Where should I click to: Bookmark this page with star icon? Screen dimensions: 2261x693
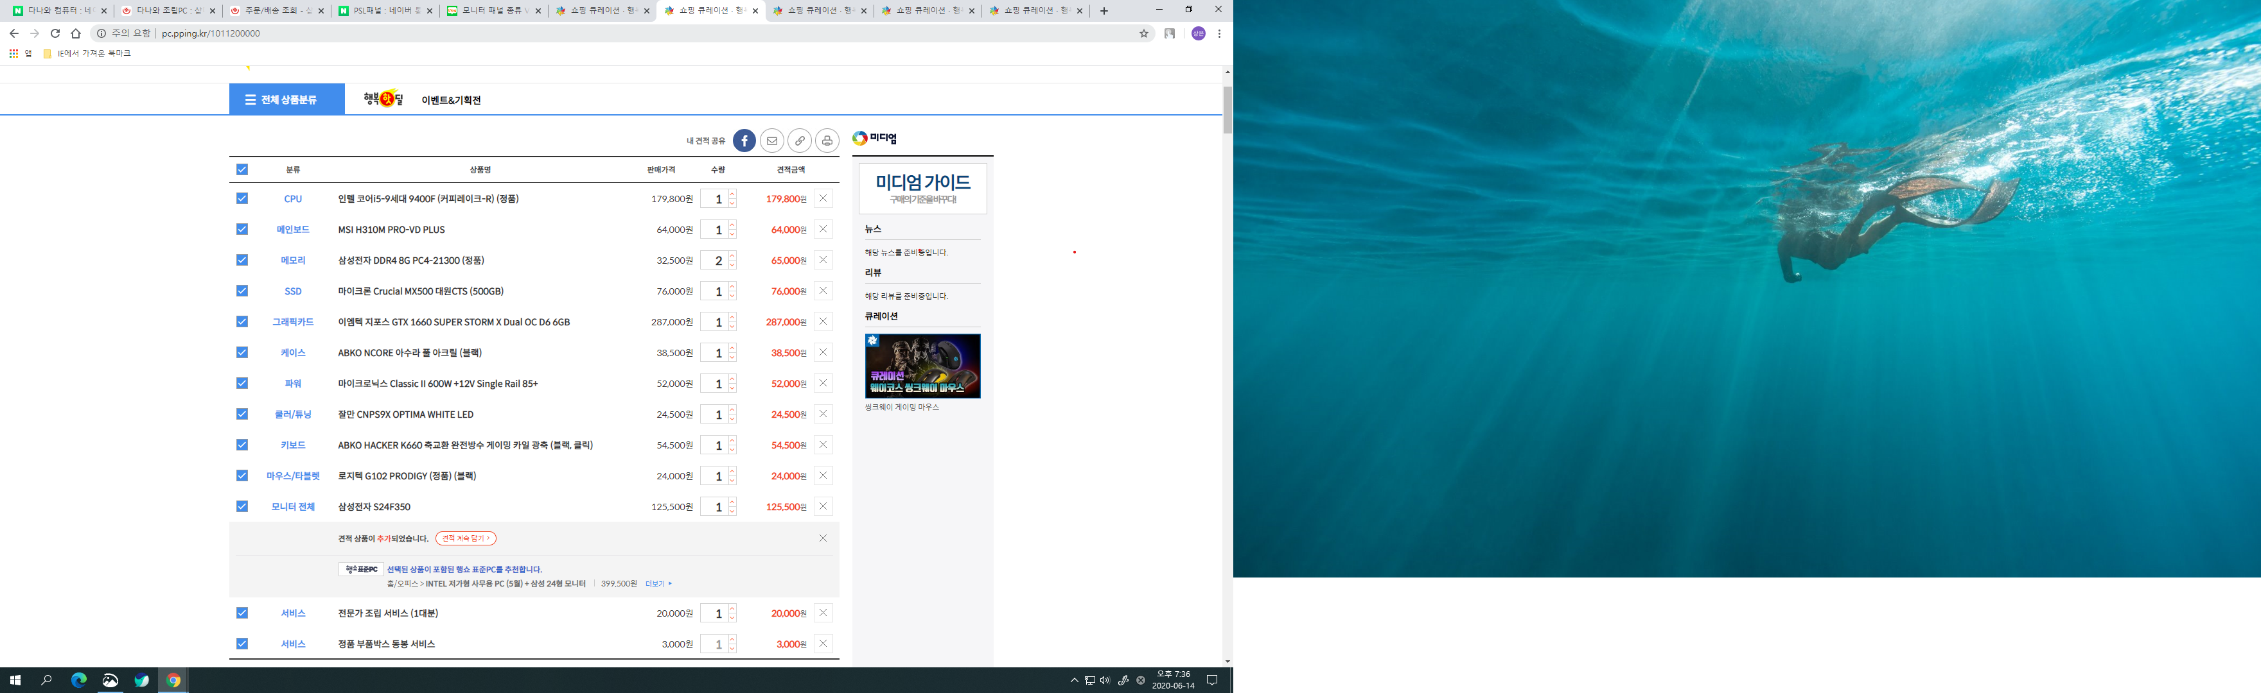click(1143, 33)
